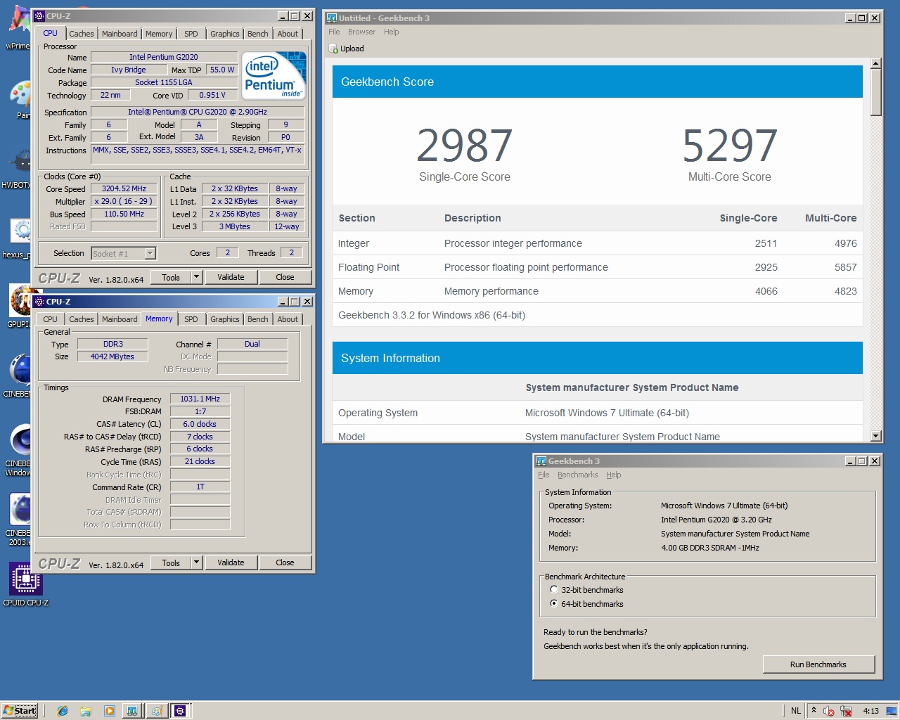Click Close button in the Memory CPU-Z window
The image size is (900, 720).
[285, 562]
